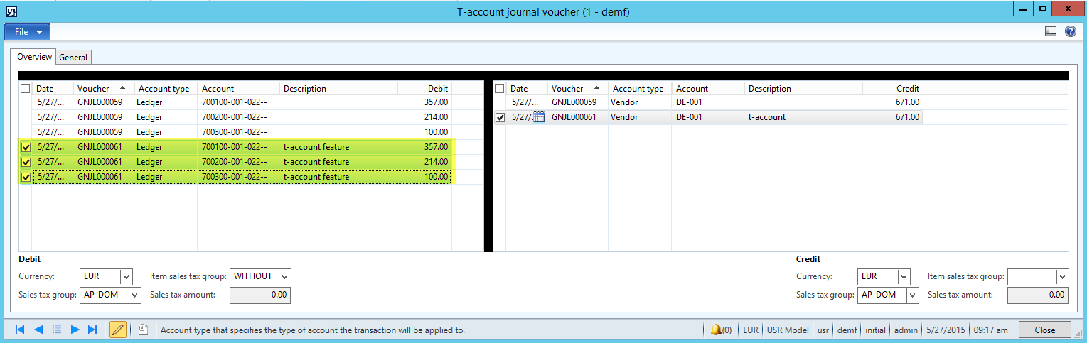Open the notifications bell icon
This screenshot has height=343, width=1087.
717,330
